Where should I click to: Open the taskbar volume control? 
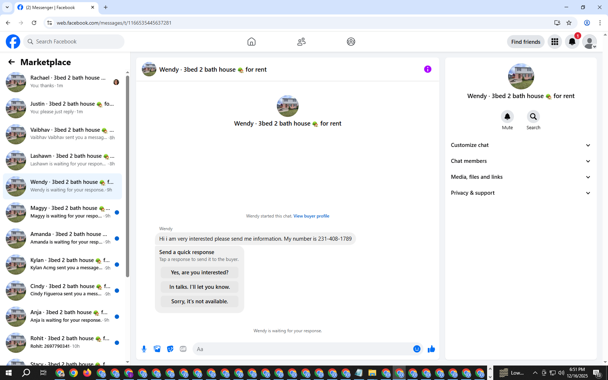(x=561, y=373)
